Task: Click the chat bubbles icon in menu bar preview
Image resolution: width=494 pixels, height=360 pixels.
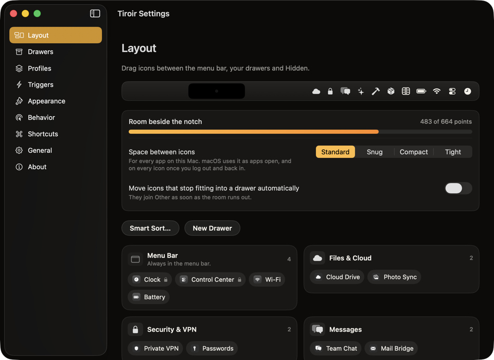Action: tap(345, 92)
